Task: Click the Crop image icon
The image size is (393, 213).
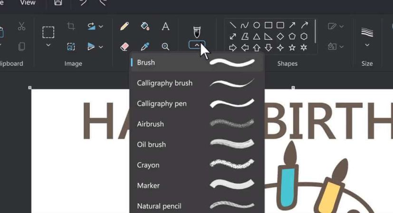Action: click(x=71, y=26)
